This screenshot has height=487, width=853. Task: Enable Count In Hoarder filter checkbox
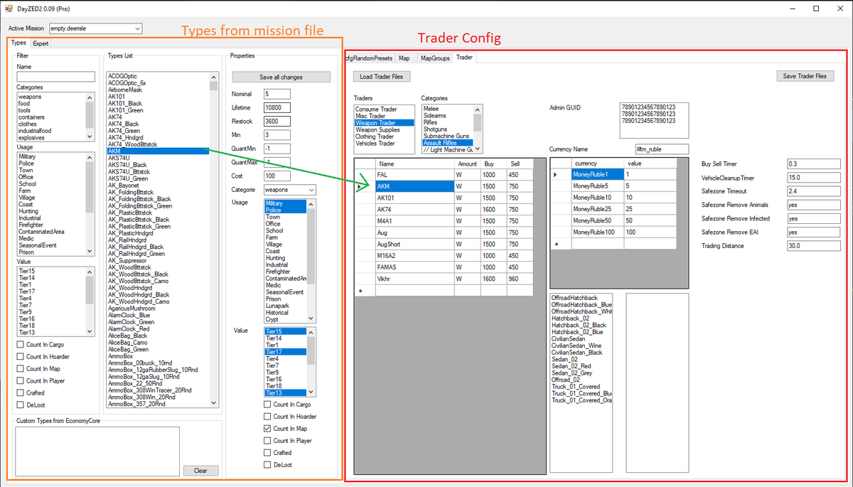tap(21, 357)
